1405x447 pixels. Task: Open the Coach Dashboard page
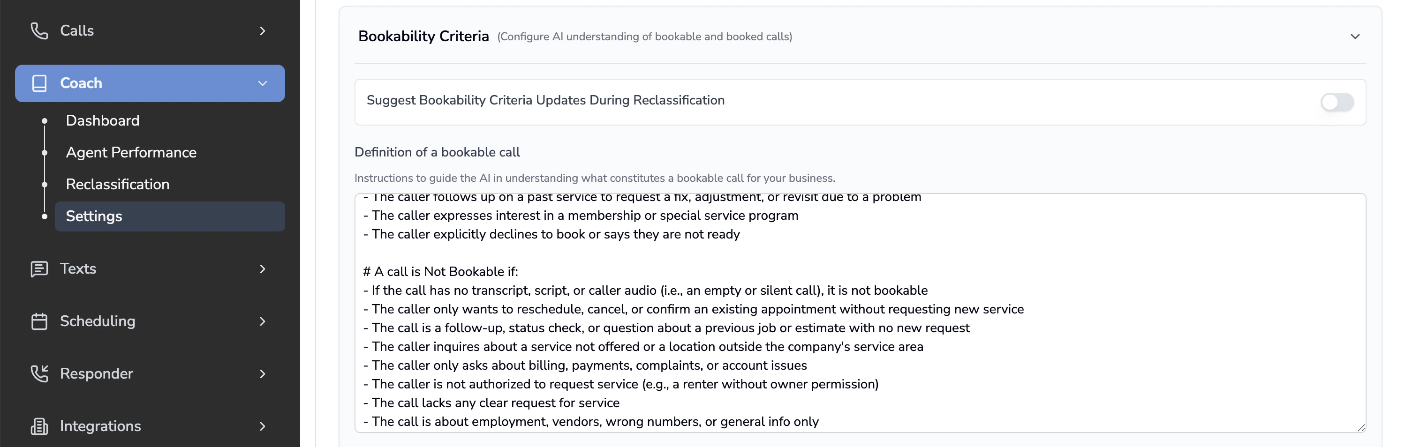103,120
